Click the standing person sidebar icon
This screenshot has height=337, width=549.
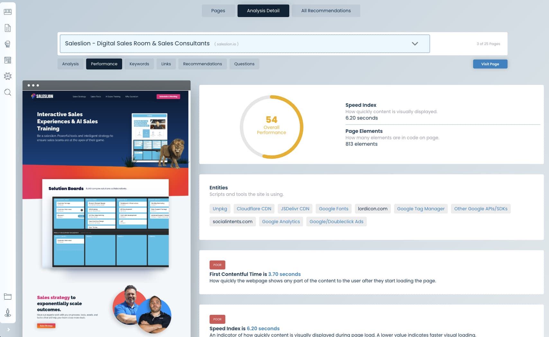(8, 313)
